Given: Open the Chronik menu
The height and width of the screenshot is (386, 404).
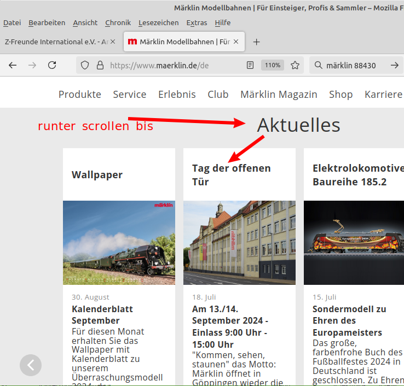Looking at the screenshot, I should click(x=118, y=22).
